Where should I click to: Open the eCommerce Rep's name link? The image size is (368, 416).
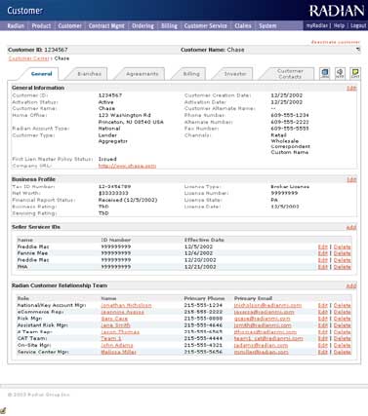click(x=123, y=312)
